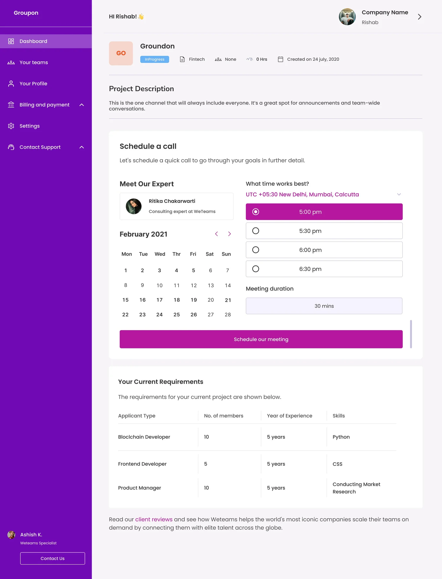Click the scrollbar in Schedule a call card
Viewport: 442px width, 579px height.
(x=411, y=334)
